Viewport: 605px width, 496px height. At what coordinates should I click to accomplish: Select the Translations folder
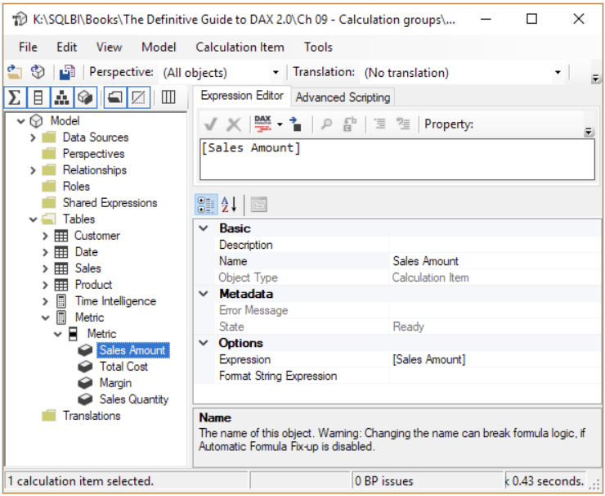(92, 416)
